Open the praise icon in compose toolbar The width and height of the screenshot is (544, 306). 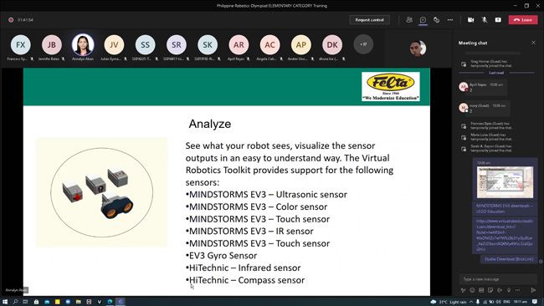tap(509, 290)
